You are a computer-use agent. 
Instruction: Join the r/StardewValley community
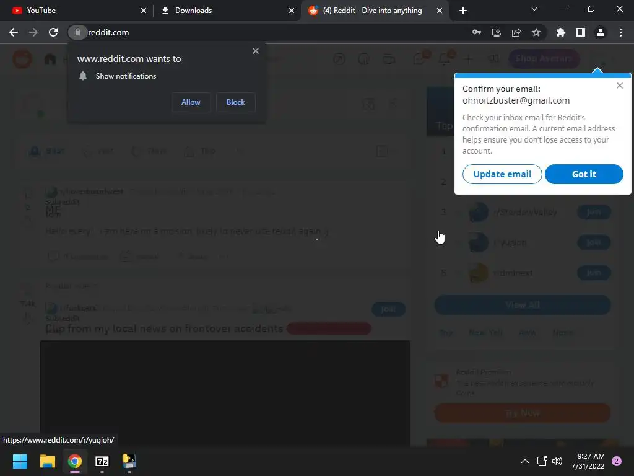(x=594, y=212)
